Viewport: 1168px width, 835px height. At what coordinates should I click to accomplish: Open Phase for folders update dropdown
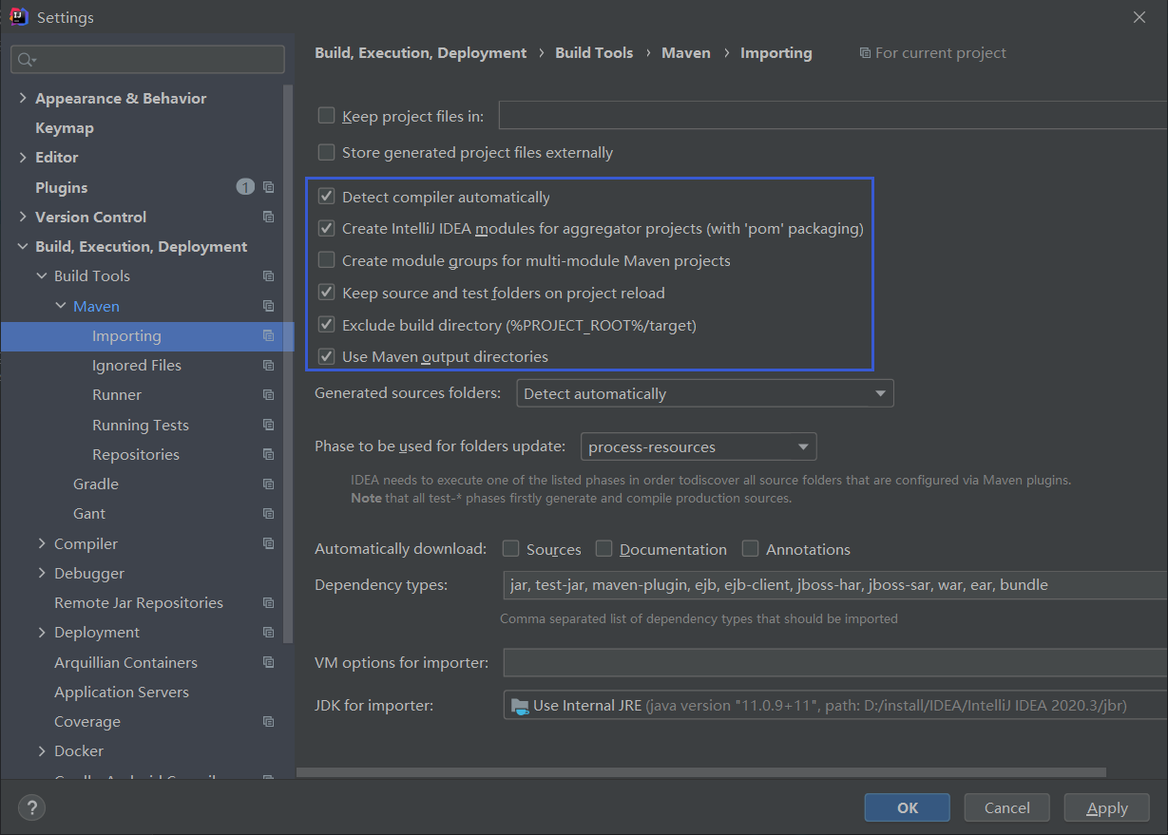coord(699,446)
